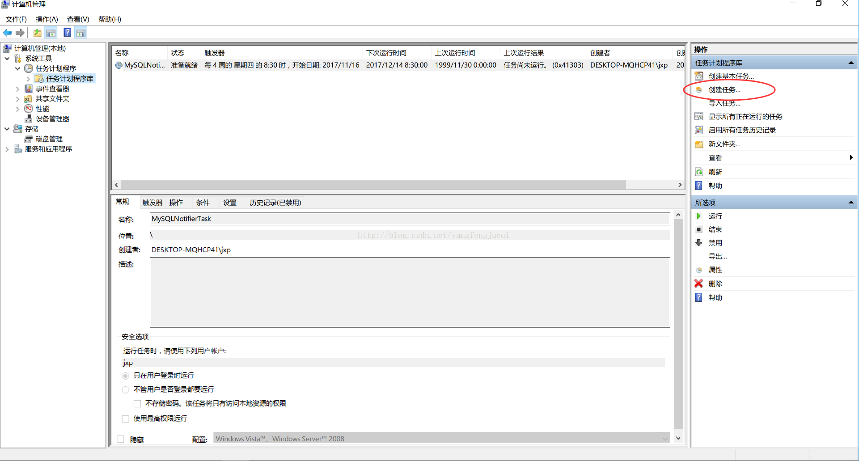
Task: Collapse the 任务计划程序 tree node
Action: pyautogui.click(x=18, y=68)
